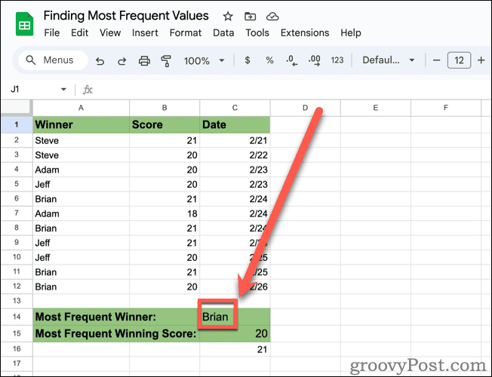The height and width of the screenshot is (377, 492).
Task: Click the select-all corner box
Action: click(17, 108)
